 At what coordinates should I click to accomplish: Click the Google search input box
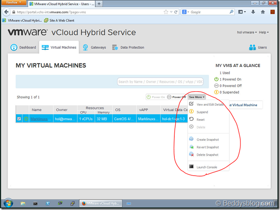tap(209, 12)
